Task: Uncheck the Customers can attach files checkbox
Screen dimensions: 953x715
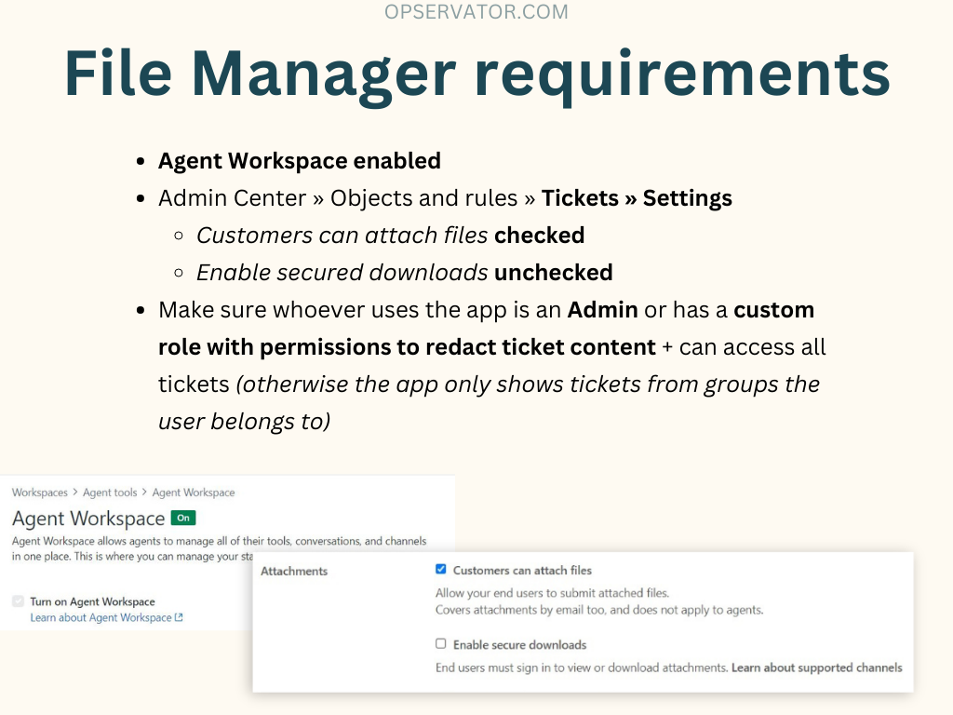Action: [441, 570]
